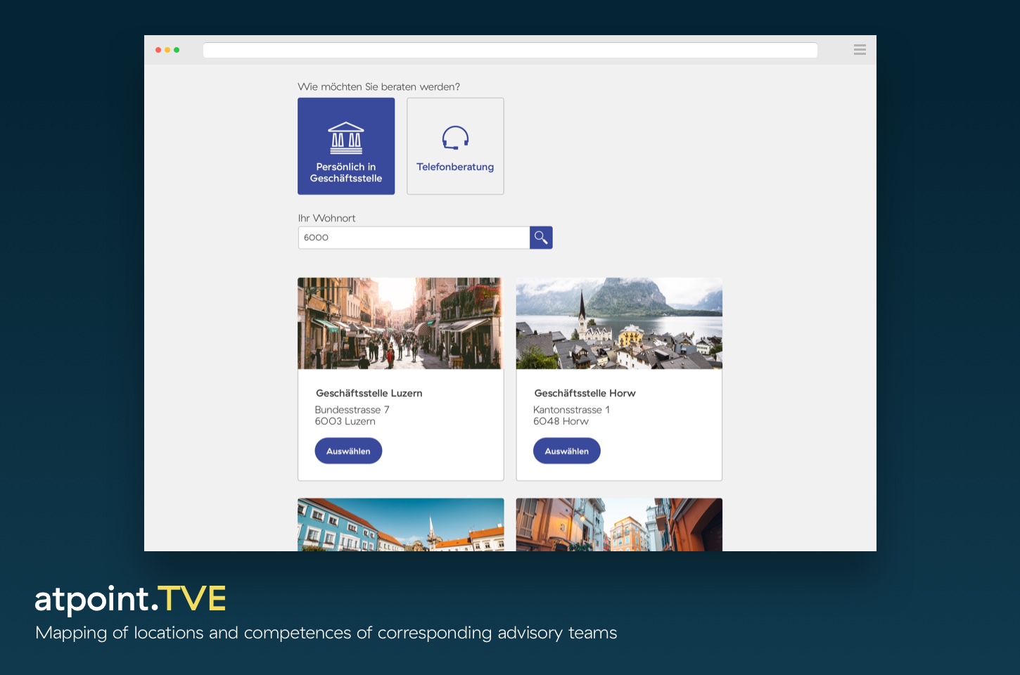Click the browser address bar

click(510, 50)
